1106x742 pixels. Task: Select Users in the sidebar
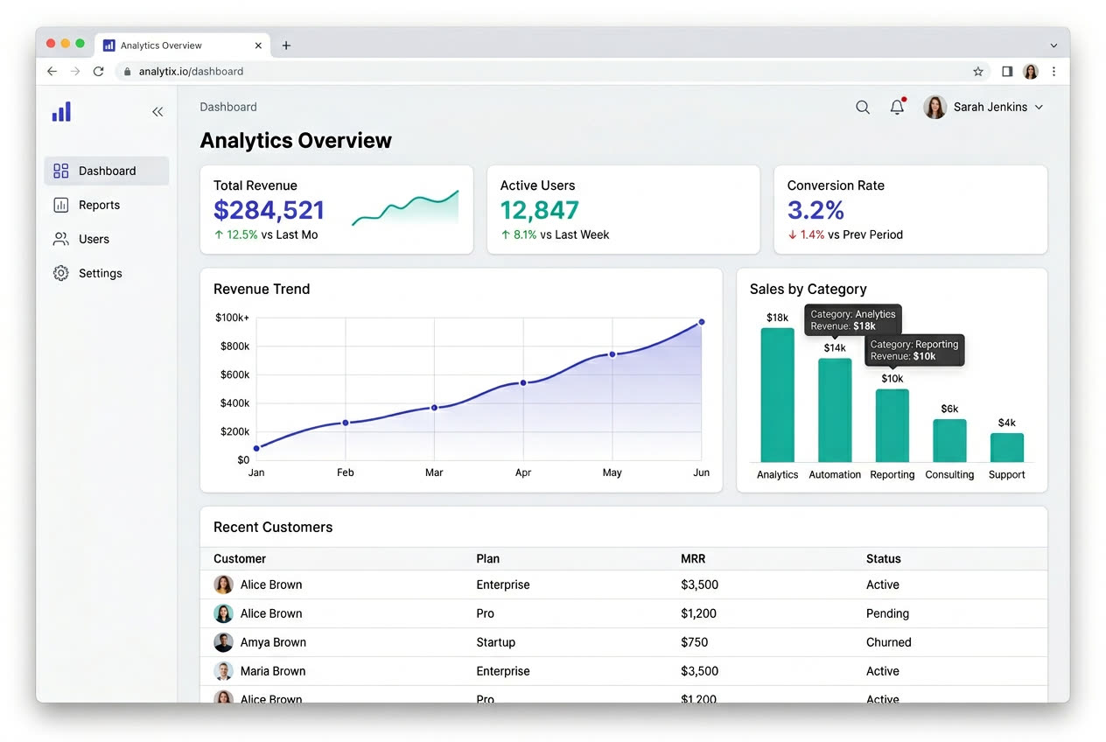[x=93, y=239]
